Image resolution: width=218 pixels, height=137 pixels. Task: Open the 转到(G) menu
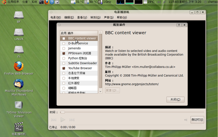pos(95,17)
